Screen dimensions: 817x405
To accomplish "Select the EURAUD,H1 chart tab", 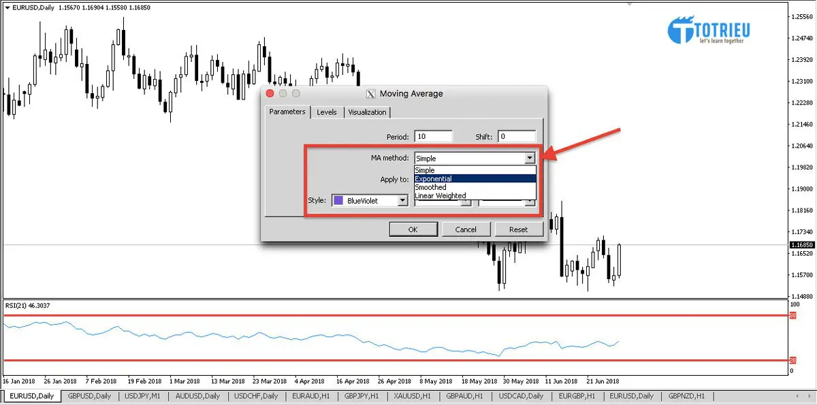I will pyautogui.click(x=310, y=395).
